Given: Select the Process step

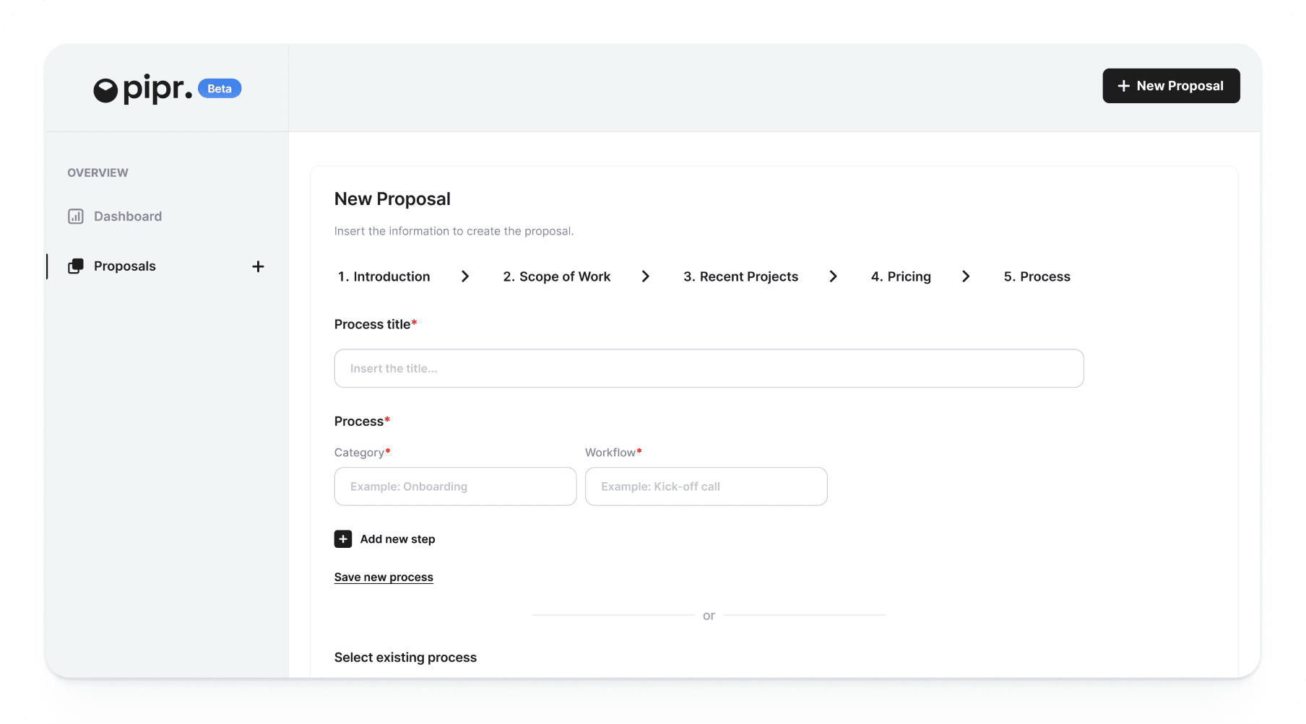Looking at the screenshot, I should 1037,276.
